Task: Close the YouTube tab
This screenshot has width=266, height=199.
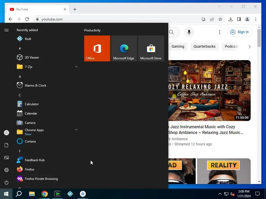Action: pyautogui.click(x=65, y=9)
